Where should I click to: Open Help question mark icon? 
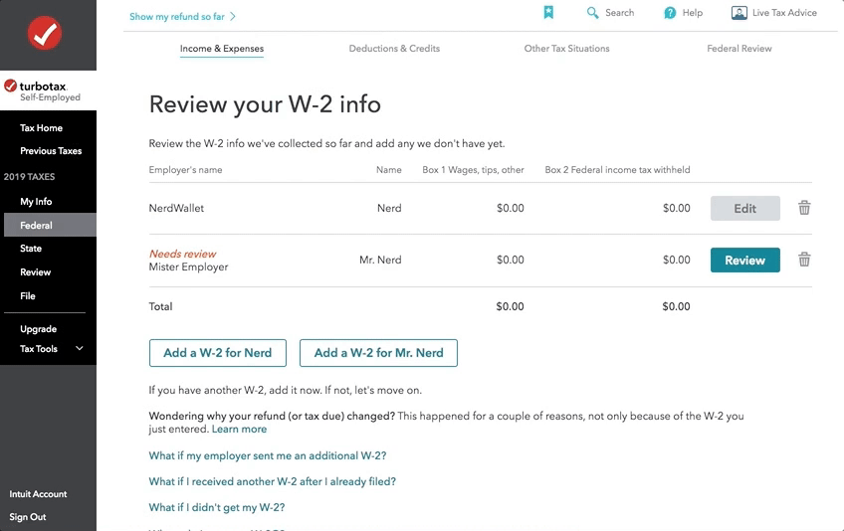click(x=670, y=13)
